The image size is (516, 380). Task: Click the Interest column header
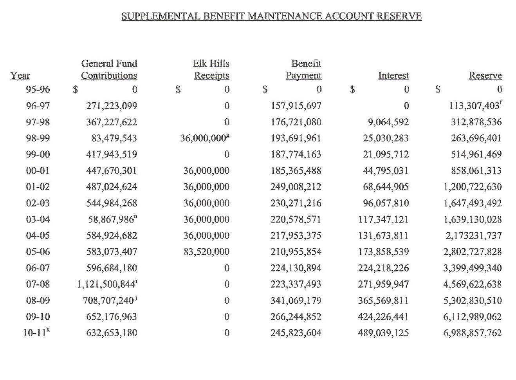point(393,76)
